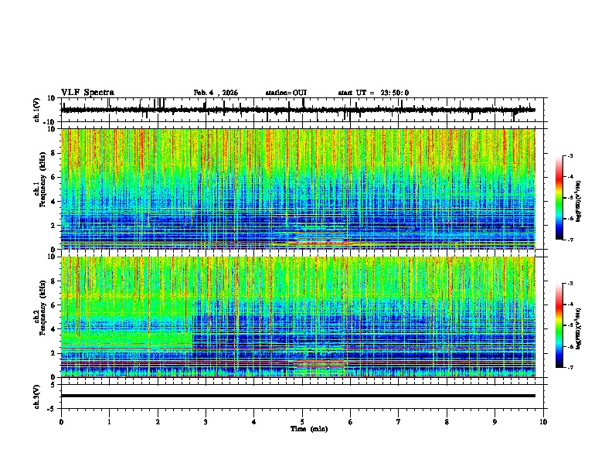
Task: Click the "-5" tick on ch.3(V) axis
Action: tap(52, 409)
